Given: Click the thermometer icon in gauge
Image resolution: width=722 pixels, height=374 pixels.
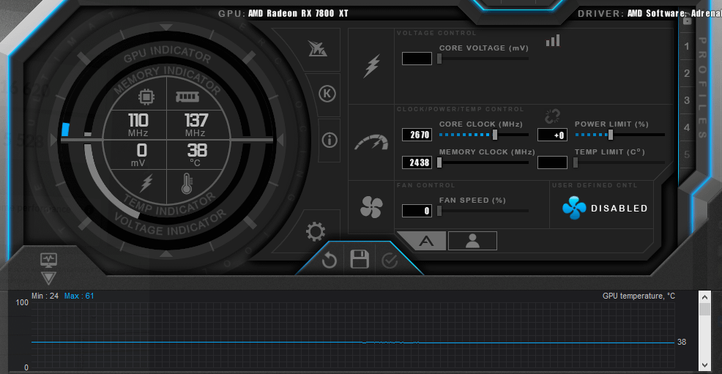Looking at the screenshot, I should pyautogui.click(x=187, y=184).
